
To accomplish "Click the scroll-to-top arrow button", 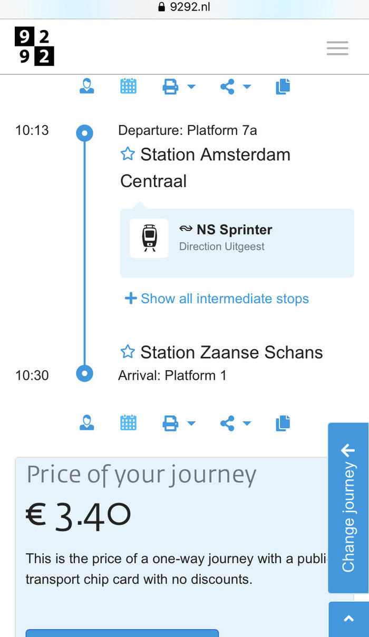I will pos(348,619).
